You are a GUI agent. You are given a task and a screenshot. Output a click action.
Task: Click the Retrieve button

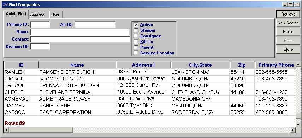tap(288, 14)
